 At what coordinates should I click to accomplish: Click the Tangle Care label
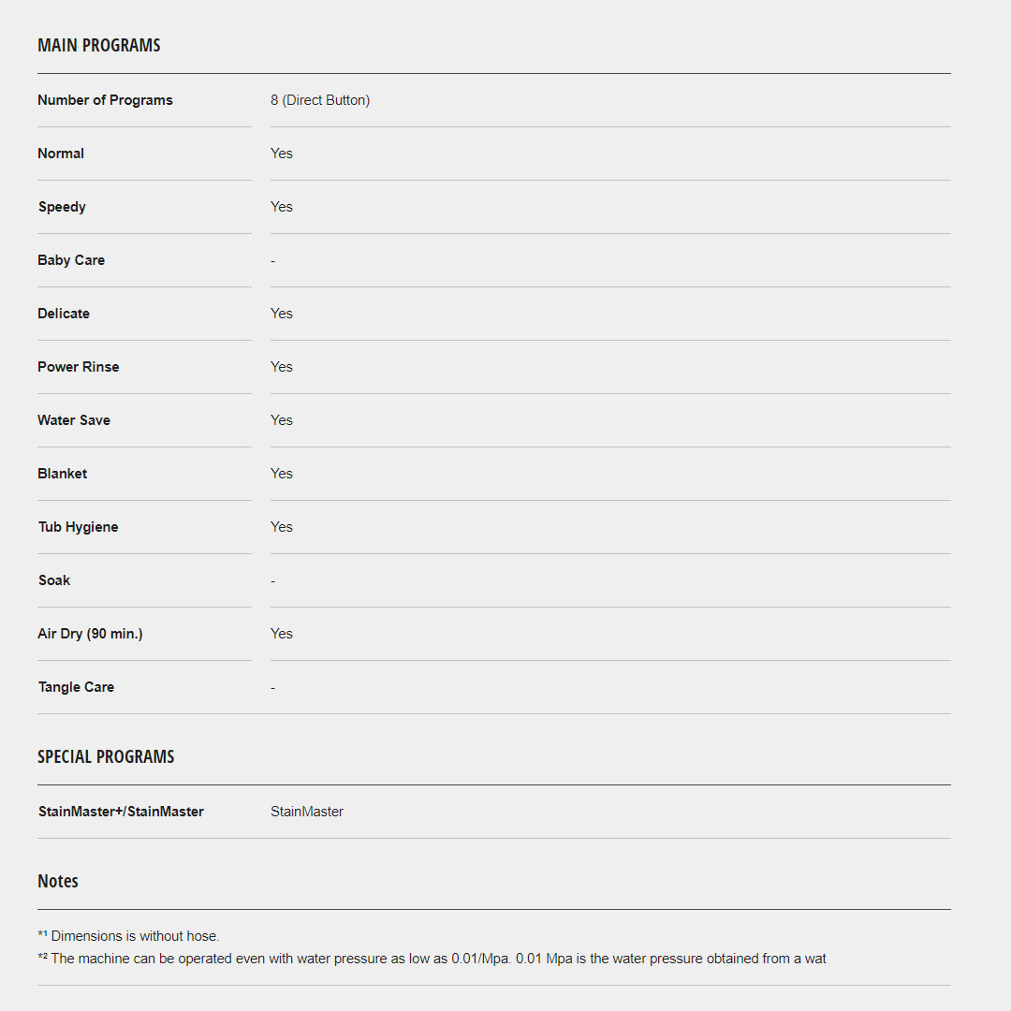pos(76,687)
